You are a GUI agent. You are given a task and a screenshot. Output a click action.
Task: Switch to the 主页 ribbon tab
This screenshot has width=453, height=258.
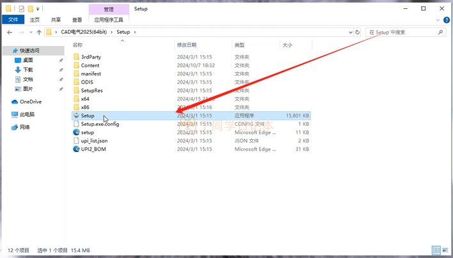click(35, 20)
